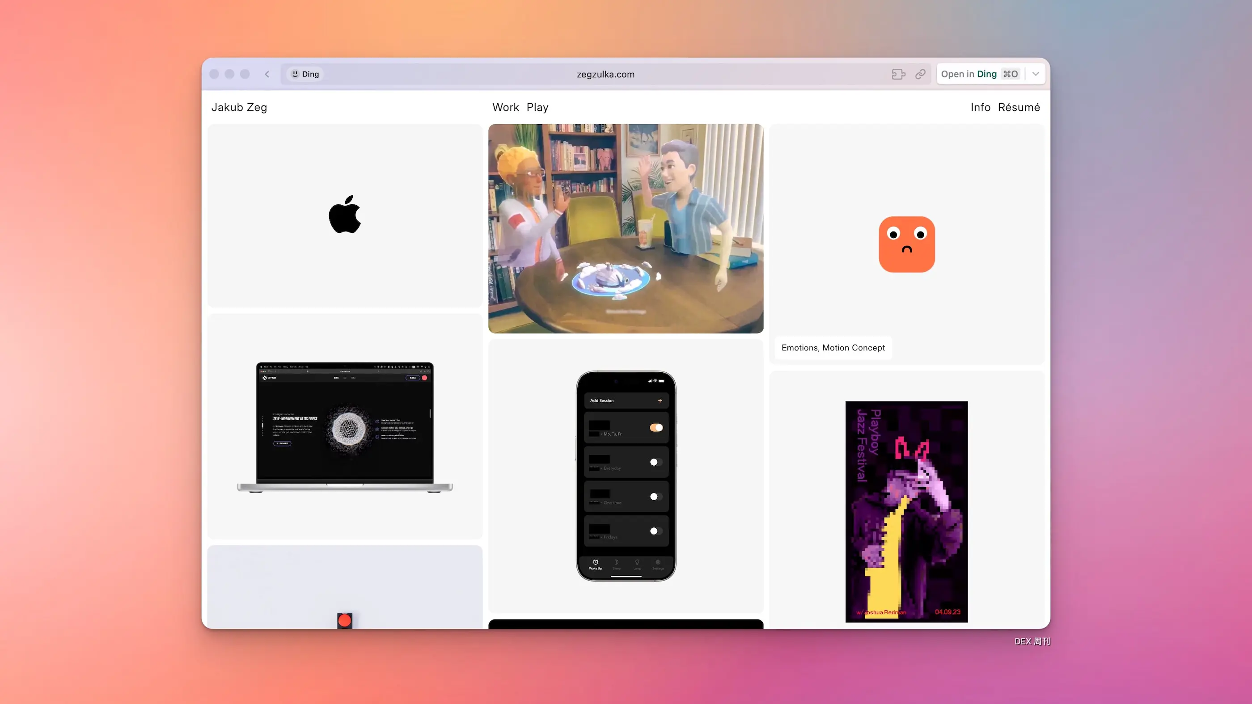Expand the Open in Ding dropdown chevron
Viewport: 1252px width, 704px height.
(x=1035, y=74)
